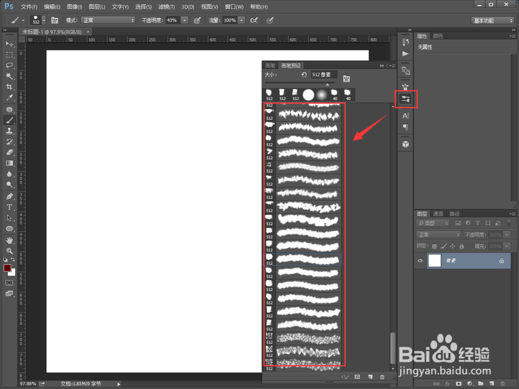Toggle lock transparent pixels
This screenshot has height=389, width=519.
pyautogui.click(x=434, y=246)
